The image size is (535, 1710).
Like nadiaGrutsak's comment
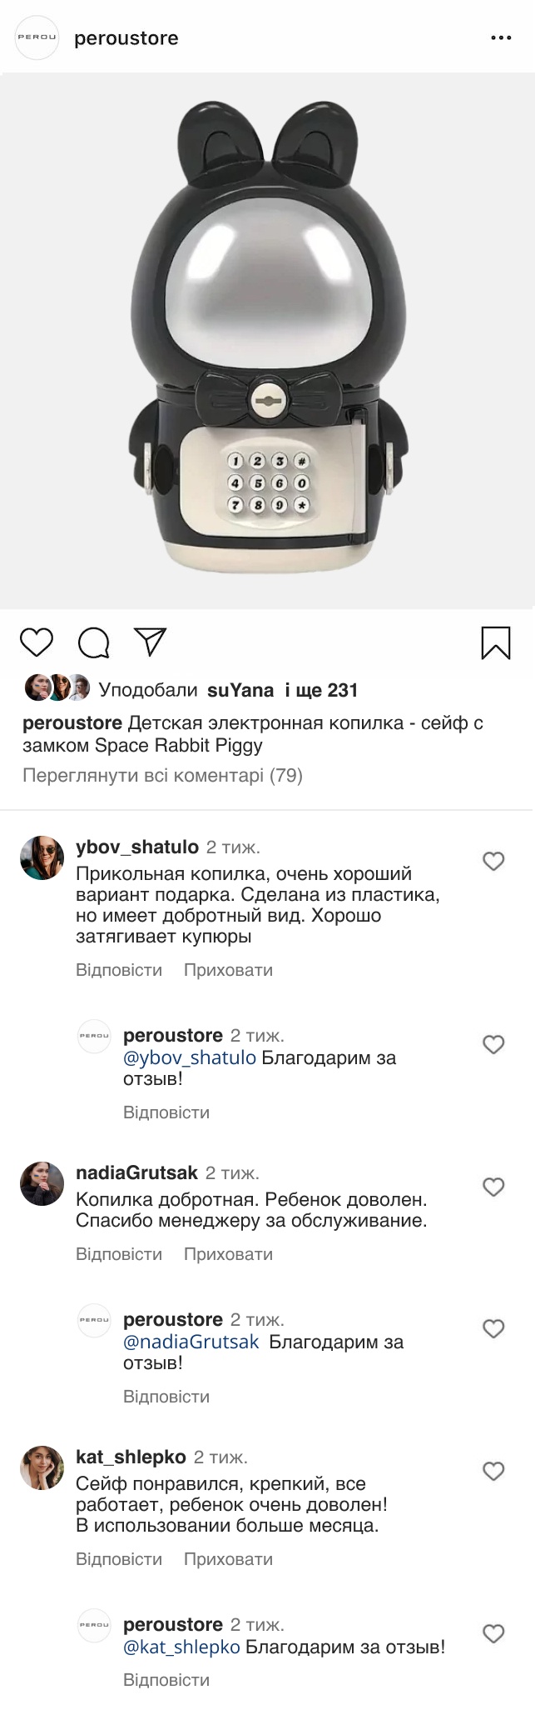coord(493,1187)
